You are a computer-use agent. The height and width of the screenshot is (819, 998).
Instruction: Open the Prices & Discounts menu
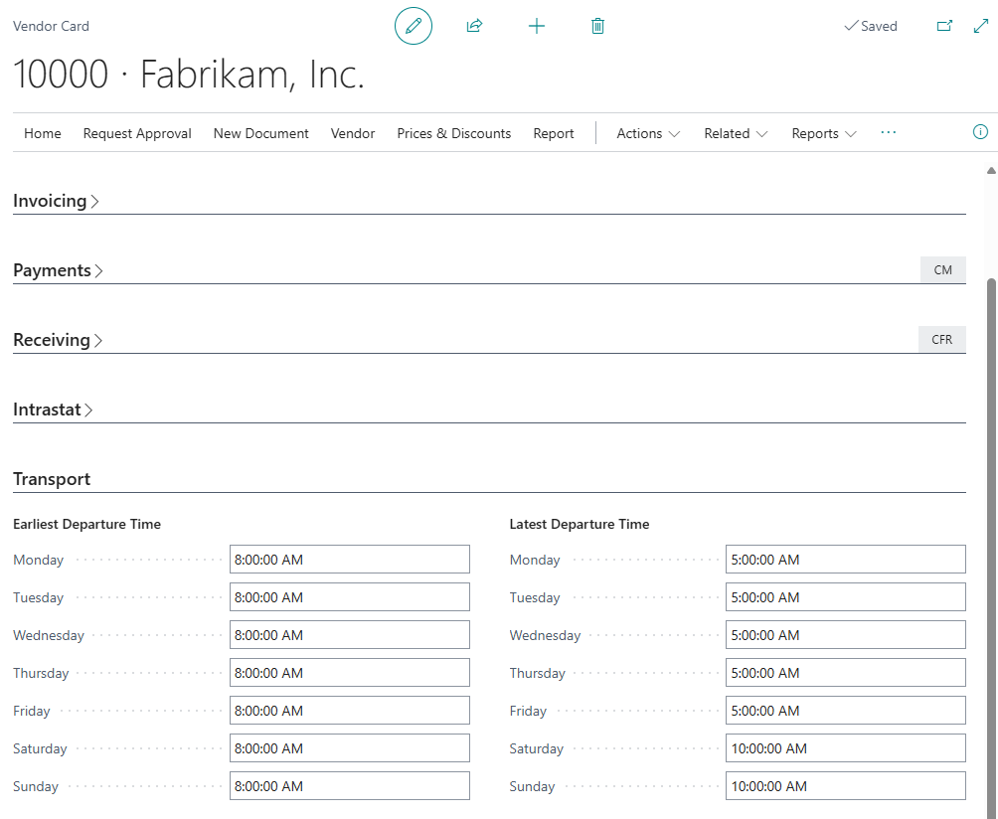pos(453,133)
